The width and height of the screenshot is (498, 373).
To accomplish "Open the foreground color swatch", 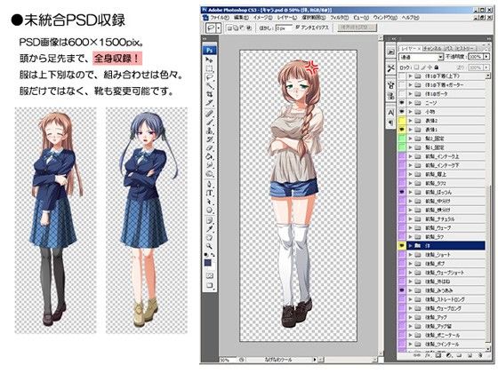I will [x=208, y=263].
